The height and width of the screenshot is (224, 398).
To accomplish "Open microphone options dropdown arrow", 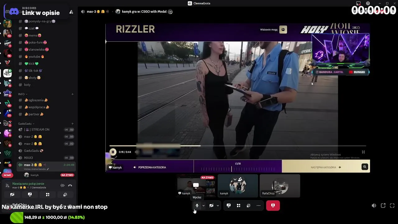I will [x=203, y=206].
